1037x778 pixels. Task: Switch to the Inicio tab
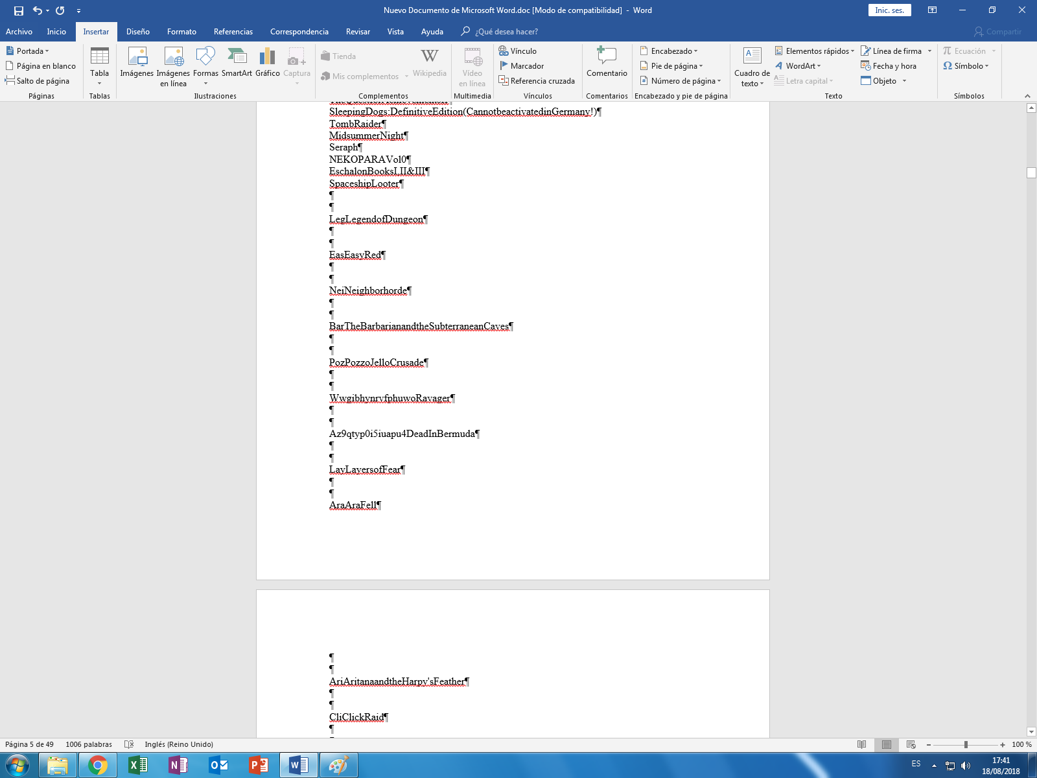tap(56, 32)
